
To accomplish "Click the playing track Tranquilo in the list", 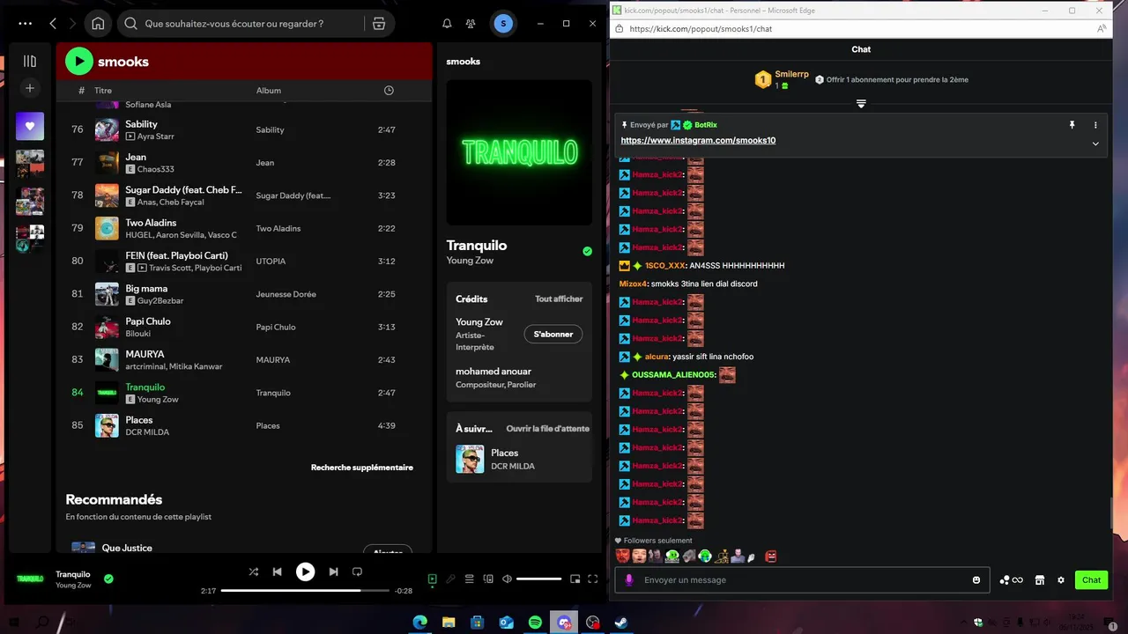I will pos(244,393).
